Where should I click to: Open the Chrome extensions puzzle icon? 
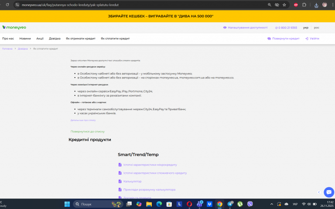click(304, 5)
